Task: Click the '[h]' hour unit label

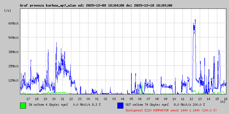Action: [x=223, y=101]
